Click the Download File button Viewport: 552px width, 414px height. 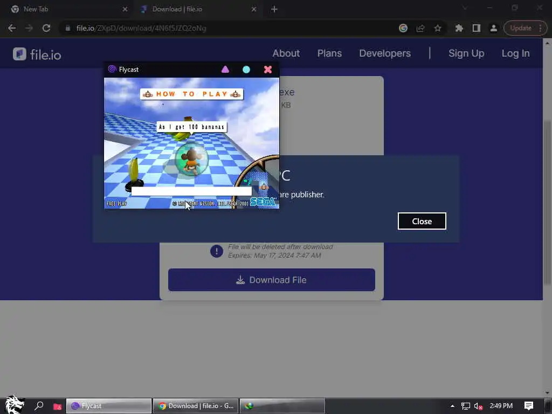point(272,280)
